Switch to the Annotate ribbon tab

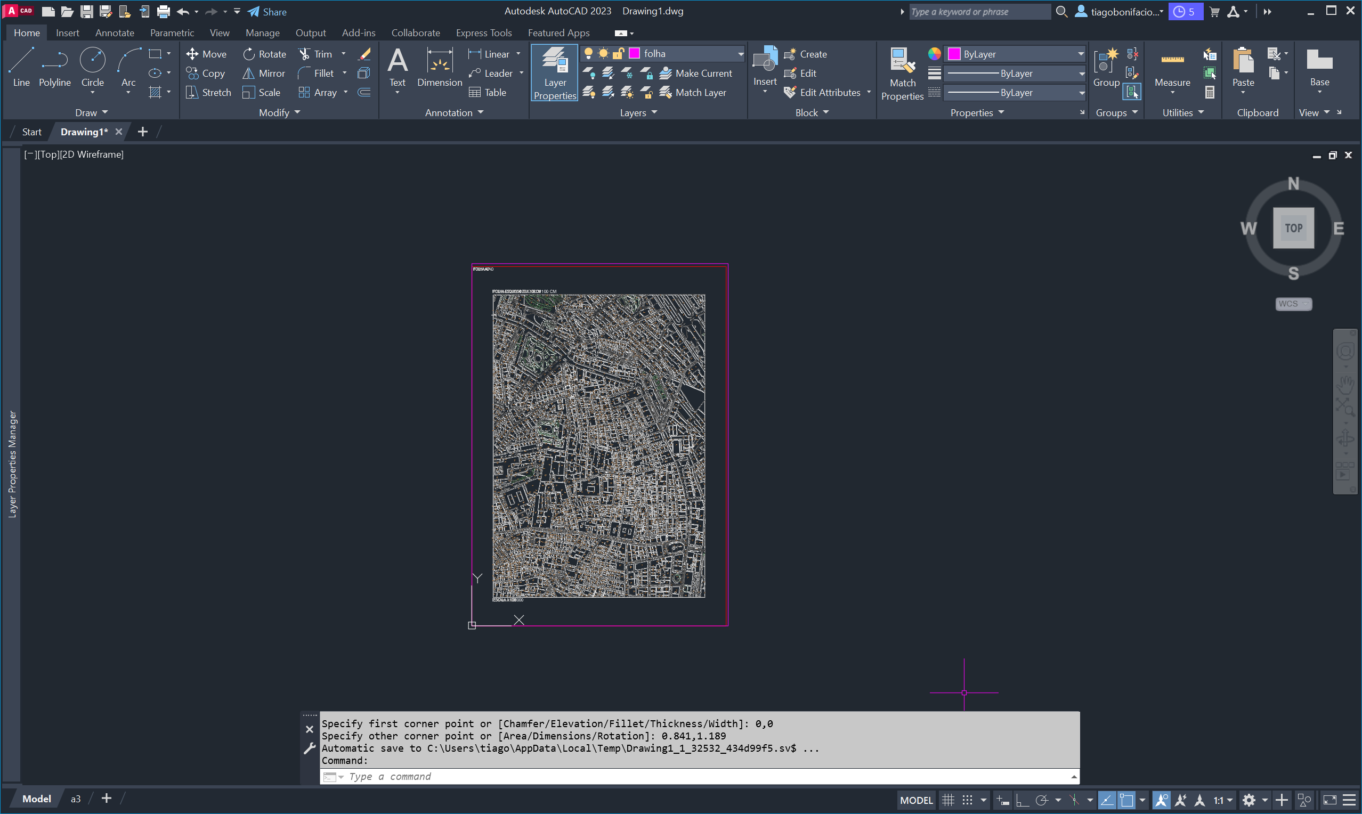click(x=114, y=33)
